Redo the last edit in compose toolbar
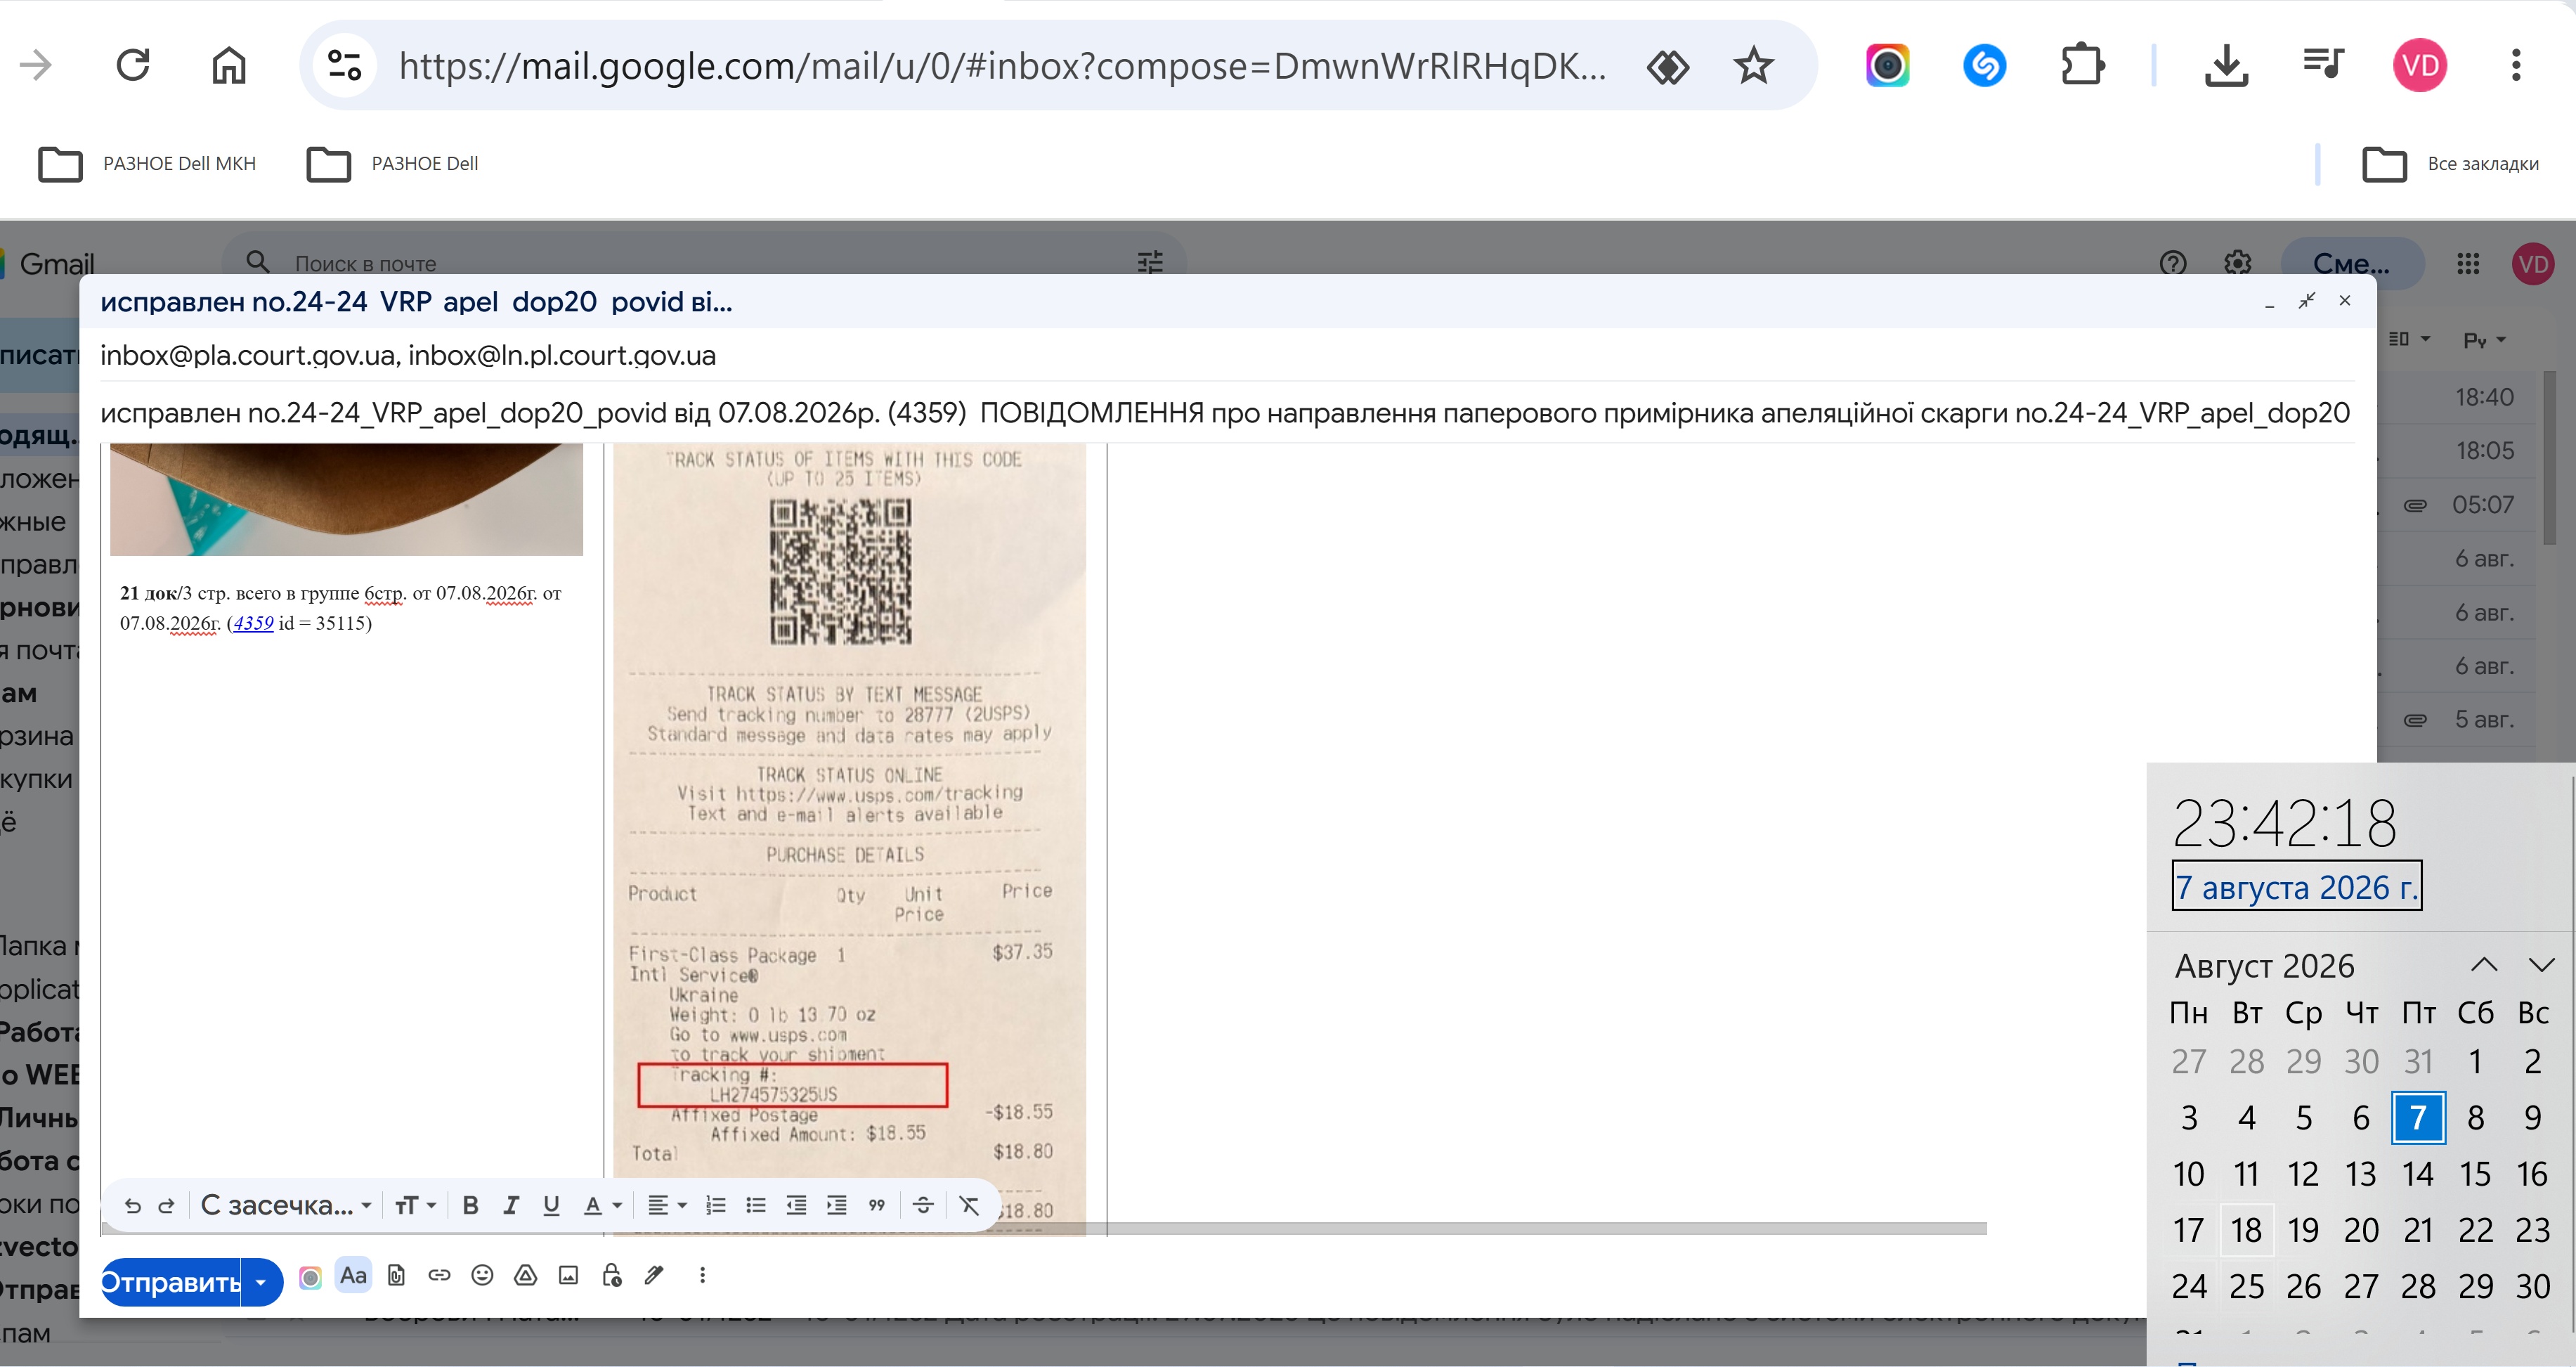This screenshot has height=1367, width=2576. (167, 1206)
